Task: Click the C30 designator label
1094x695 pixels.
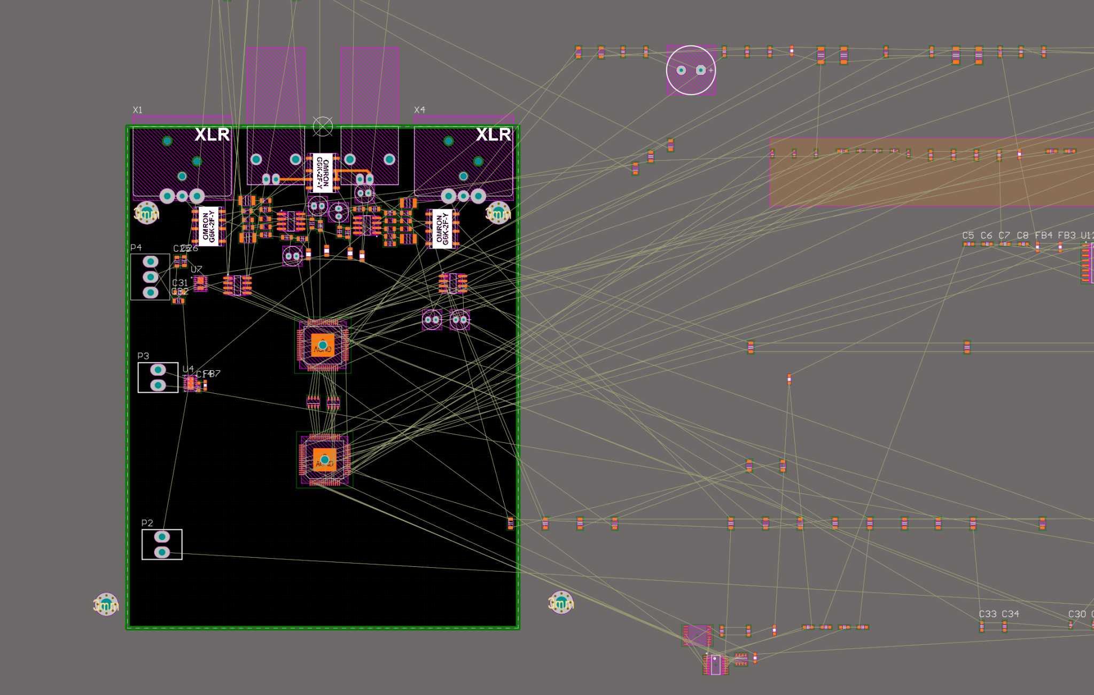Action: tap(1077, 614)
